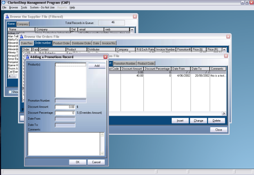Image resolution: width=254 pixels, height=175 pixels.
Task: Click into the Discount Amount field
Action: pos(65,107)
